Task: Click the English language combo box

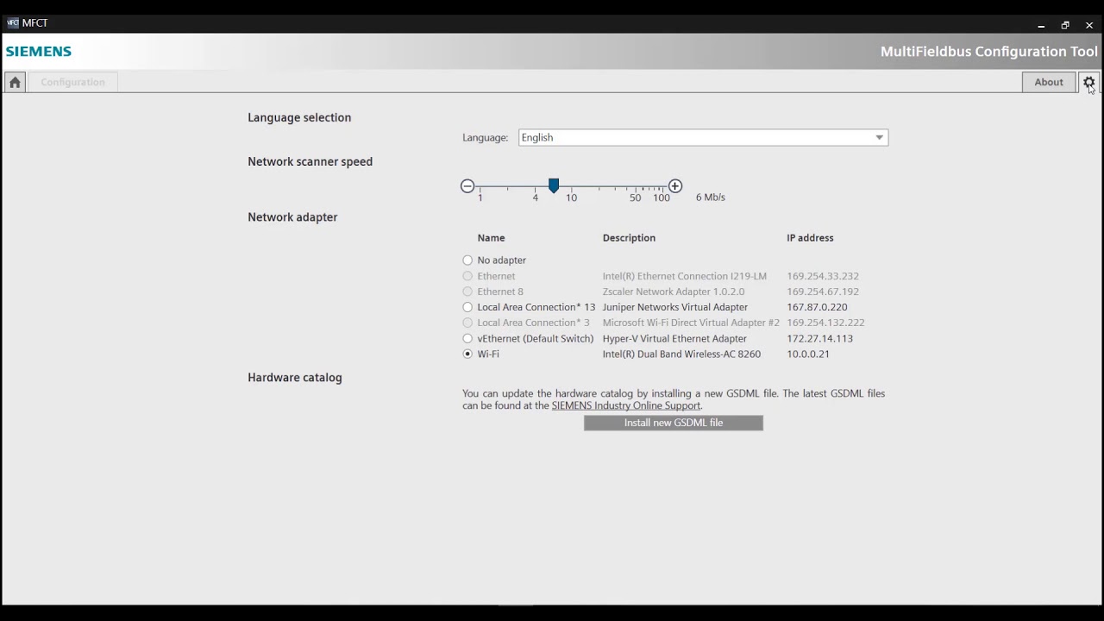Action: 703,138
